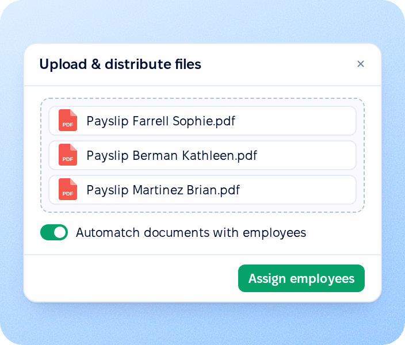The height and width of the screenshot is (345, 405).
Task: Toggle Automatch documents with employees switch
Action: [54, 232]
